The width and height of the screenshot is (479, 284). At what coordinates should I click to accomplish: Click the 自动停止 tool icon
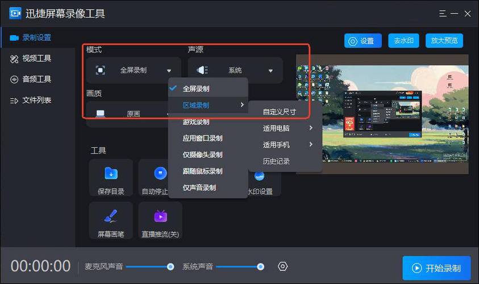pyautogui.click(x=160, y=174)
